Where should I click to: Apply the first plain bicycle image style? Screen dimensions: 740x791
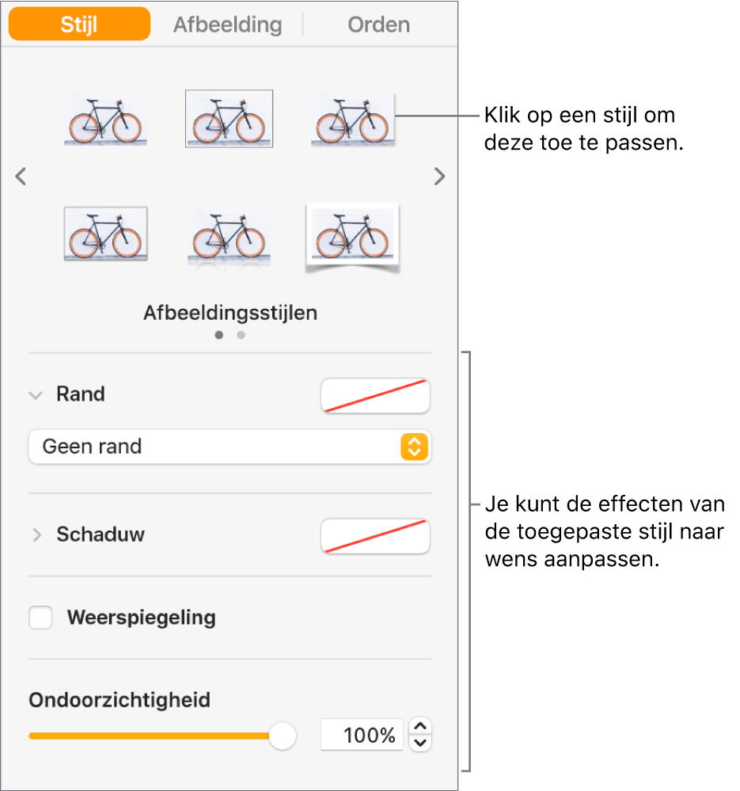pos(105,120)
